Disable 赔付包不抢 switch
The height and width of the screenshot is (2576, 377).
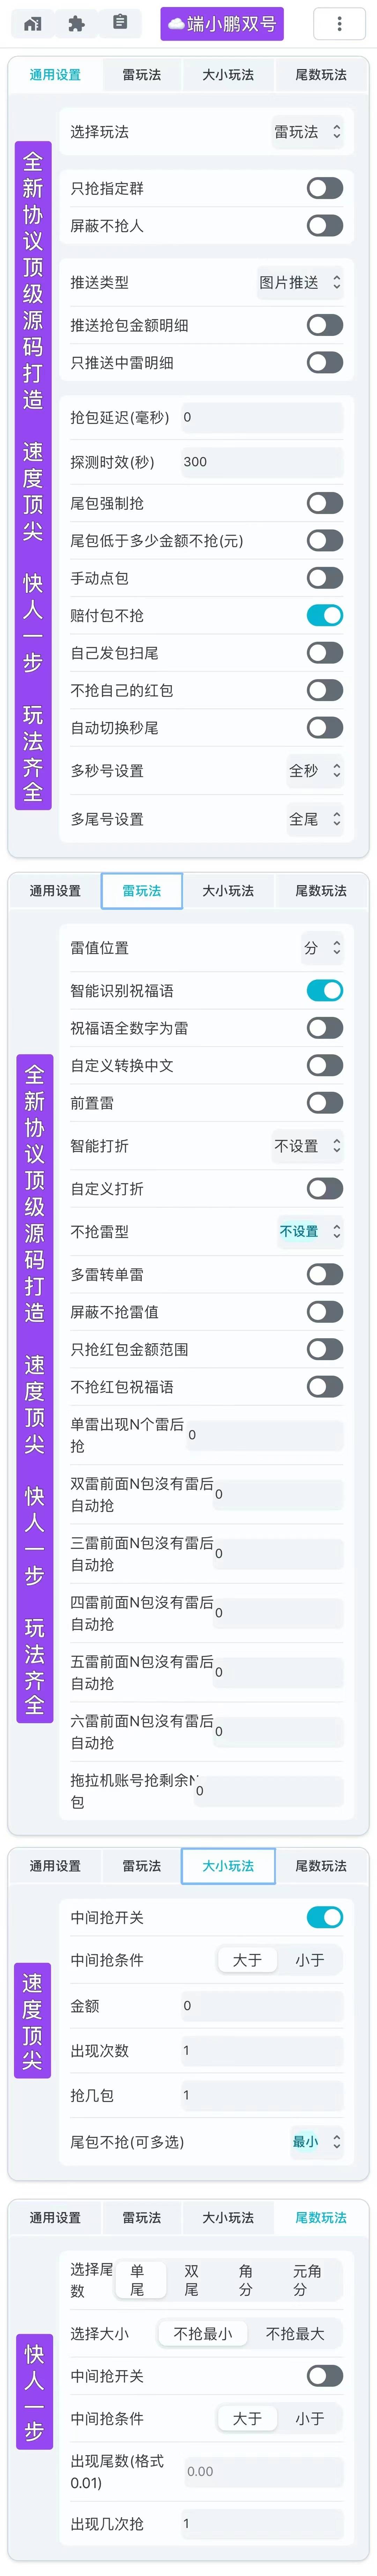click(x=325, y=615)
